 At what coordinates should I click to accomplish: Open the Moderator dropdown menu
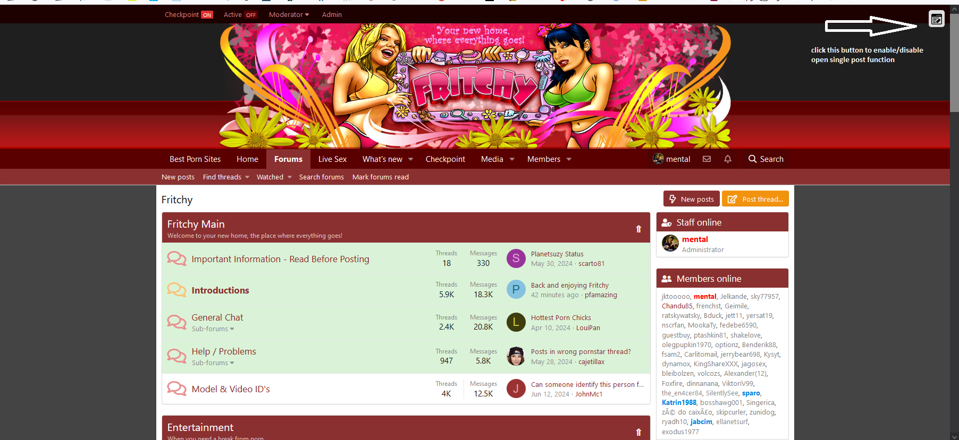[289, 15]
